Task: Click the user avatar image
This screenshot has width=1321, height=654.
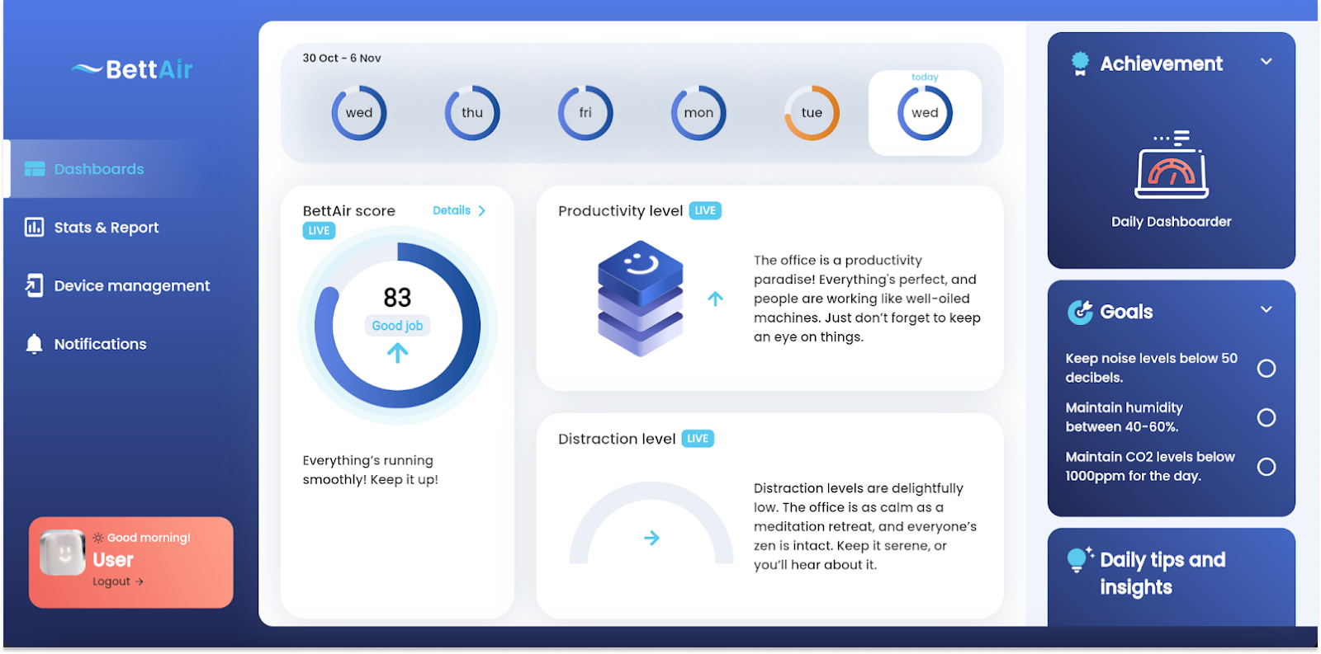Action: (63, 553)
